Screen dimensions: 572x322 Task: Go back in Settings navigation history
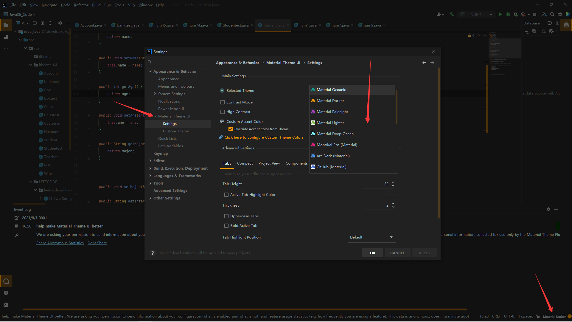(424, 63)
